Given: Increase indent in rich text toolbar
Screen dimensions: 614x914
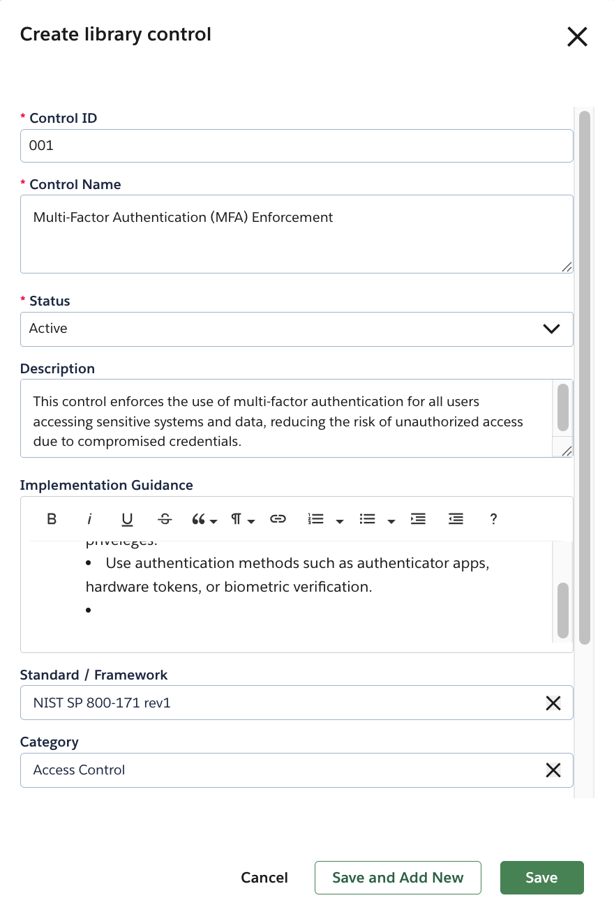Looking at the screenshot, I should [x=418, y=519].
